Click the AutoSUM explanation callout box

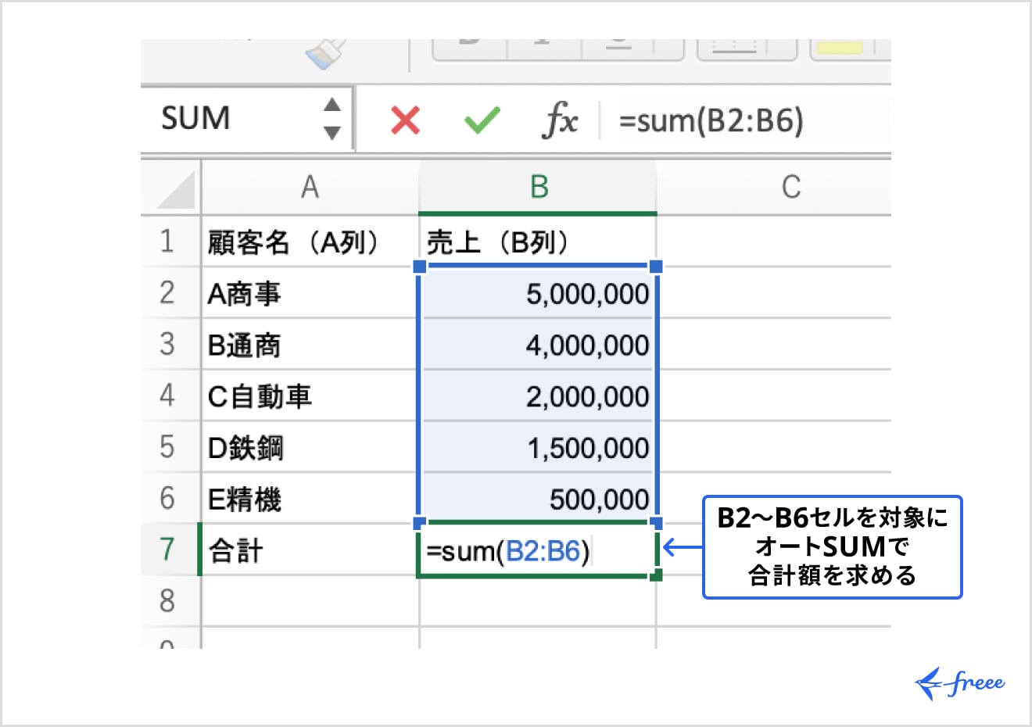[x=831, y=547]
